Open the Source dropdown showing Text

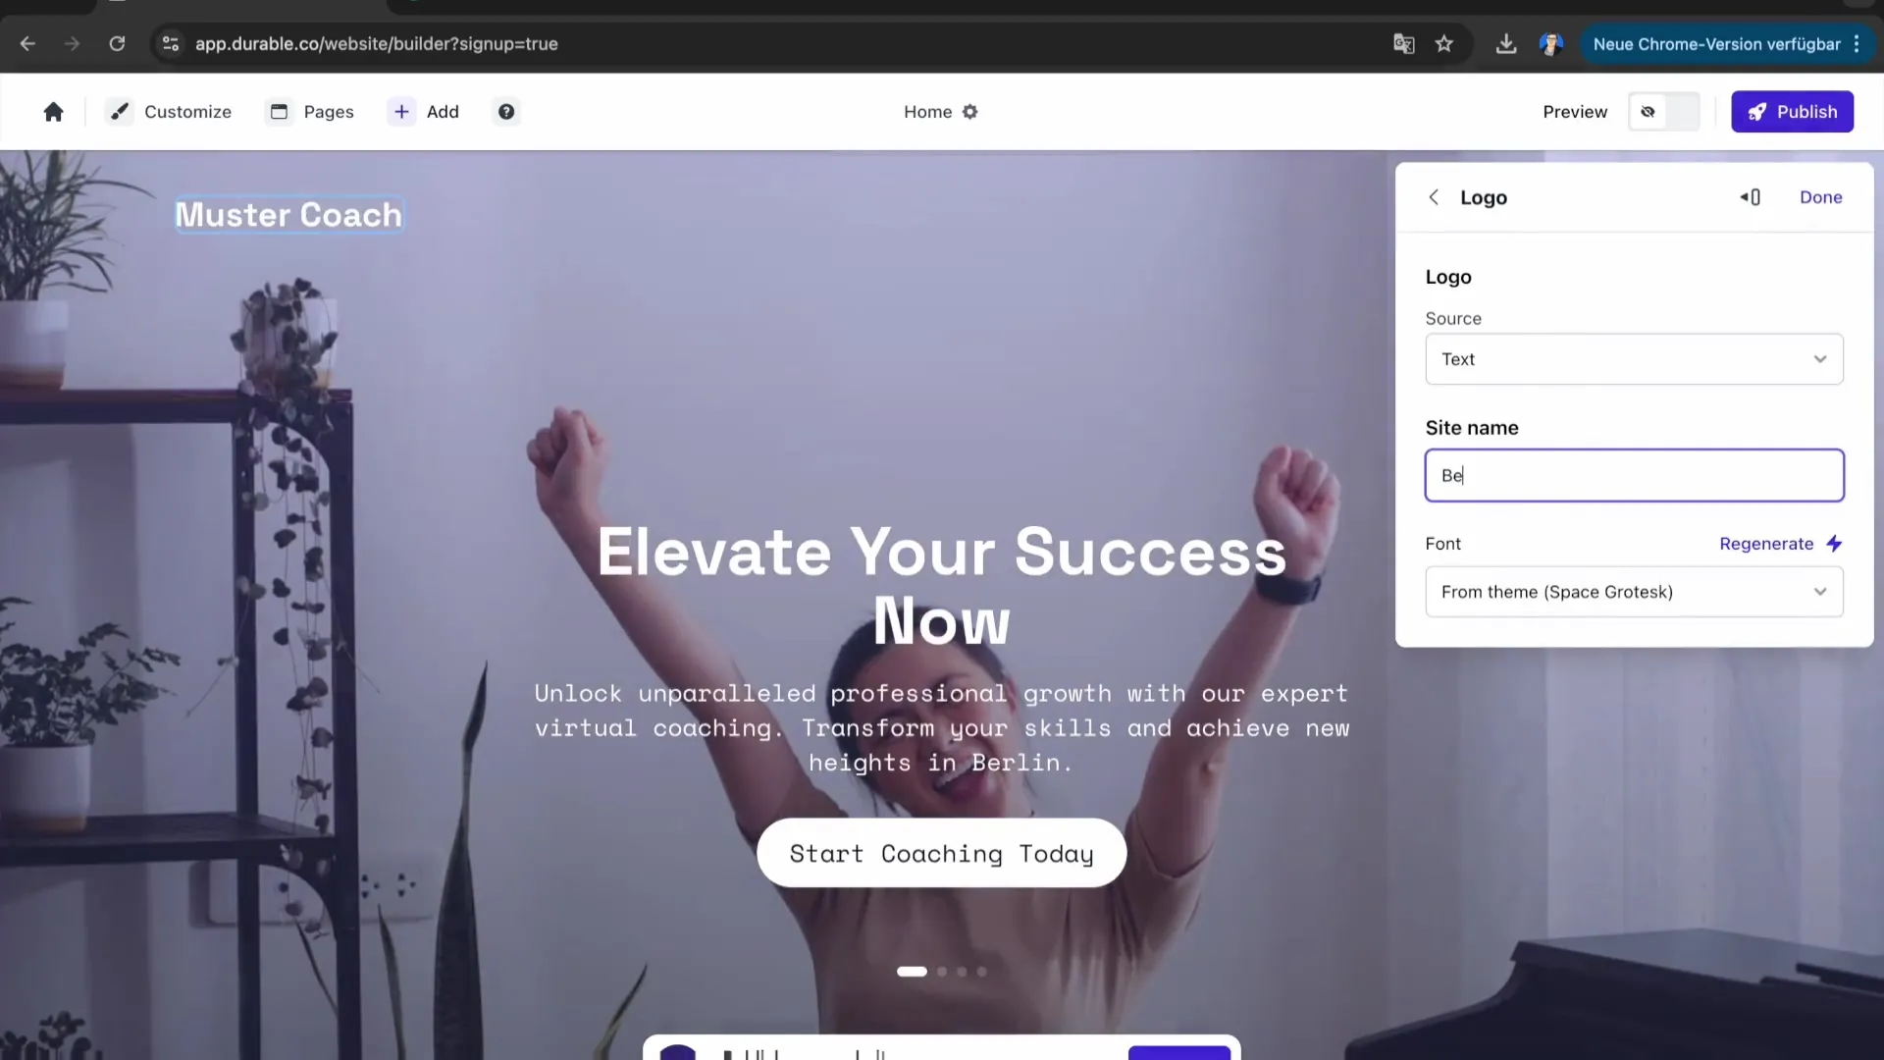1634,359
